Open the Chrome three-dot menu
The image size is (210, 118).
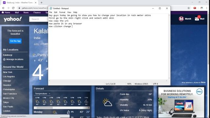pyautogui.click(x=207, y=8)
